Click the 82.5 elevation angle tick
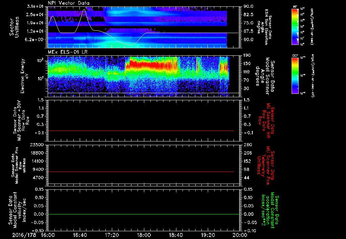Screen dimensions: 346x239 [248, 15]
